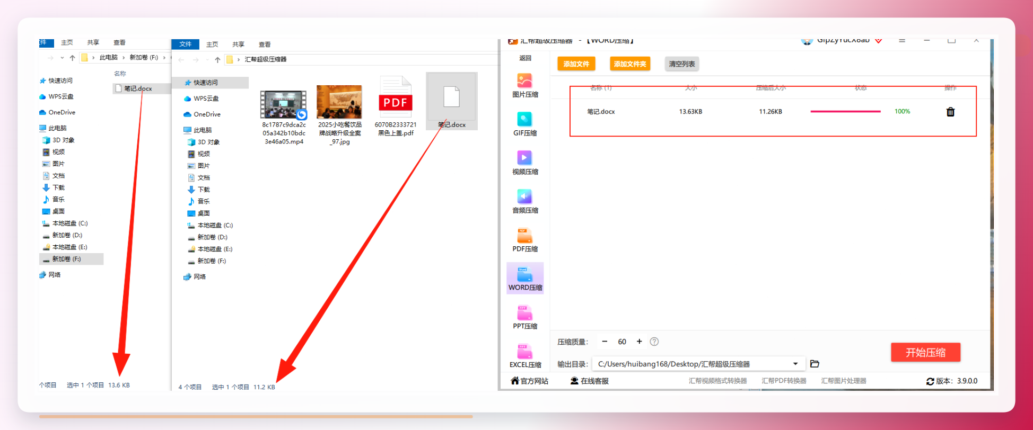This screenshot has height=430, width=1033.
Task: Click the 开始压缩 start button
Action: coord(925,353)
